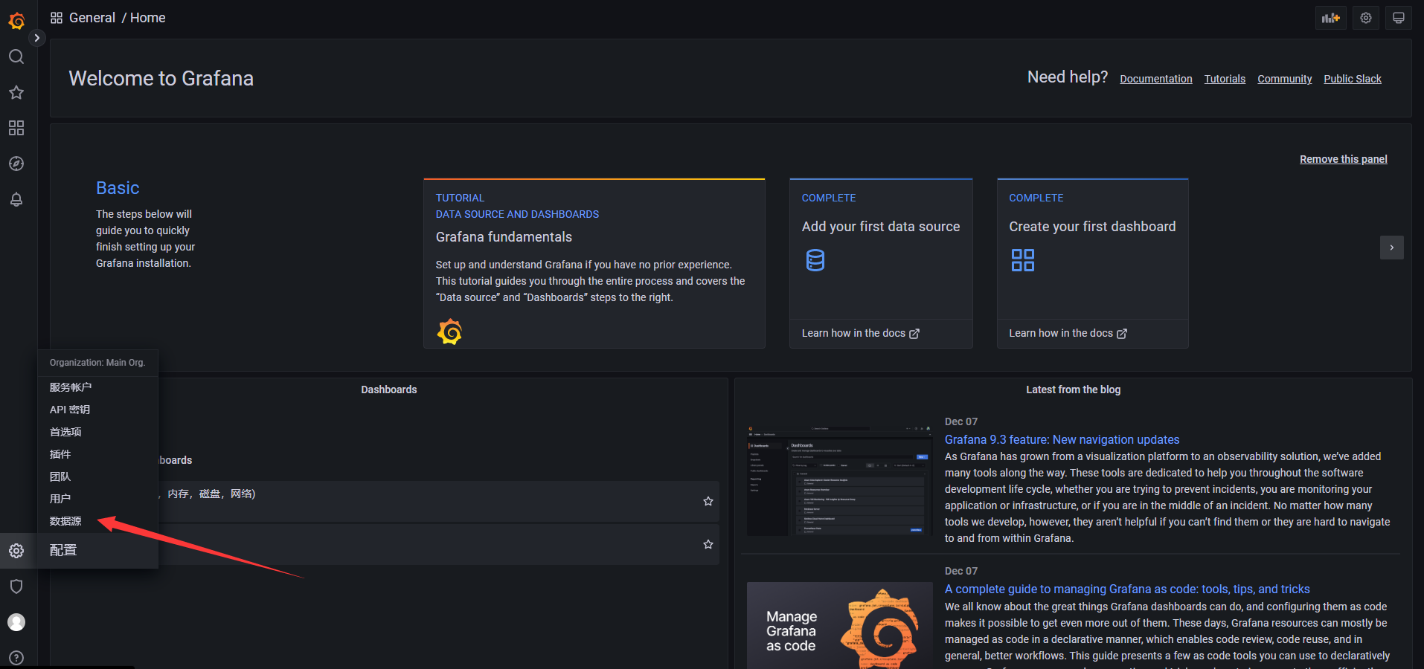This screenshot has width=1424, height=669.
Task: Open Dashboard settings gear in top bar
Action: pyautogui.click(x=1366, y=18)
